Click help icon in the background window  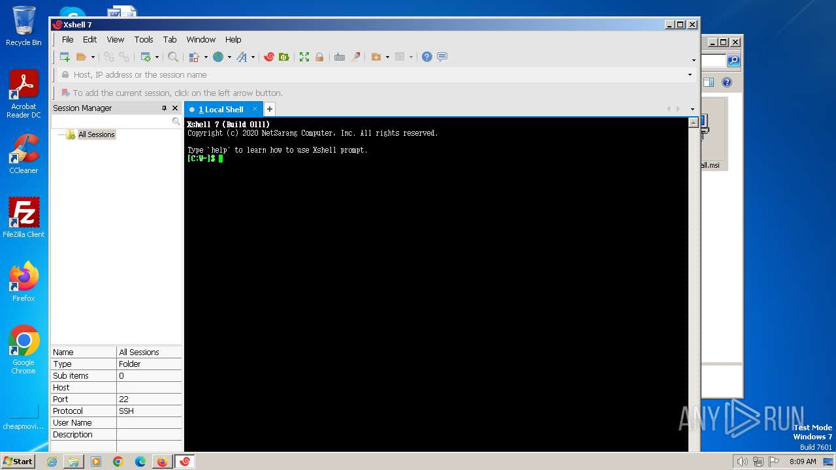pyautogui.click(x=727, y=82)
